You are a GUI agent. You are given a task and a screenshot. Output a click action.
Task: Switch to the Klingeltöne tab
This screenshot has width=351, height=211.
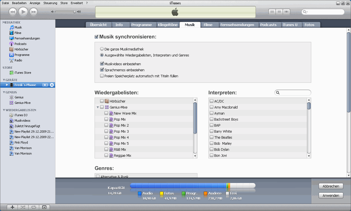167,25
